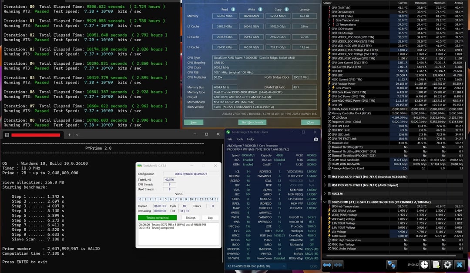Open ZenTimings Help menu
This screenshot has width=470, height=273.
[250, 139]
